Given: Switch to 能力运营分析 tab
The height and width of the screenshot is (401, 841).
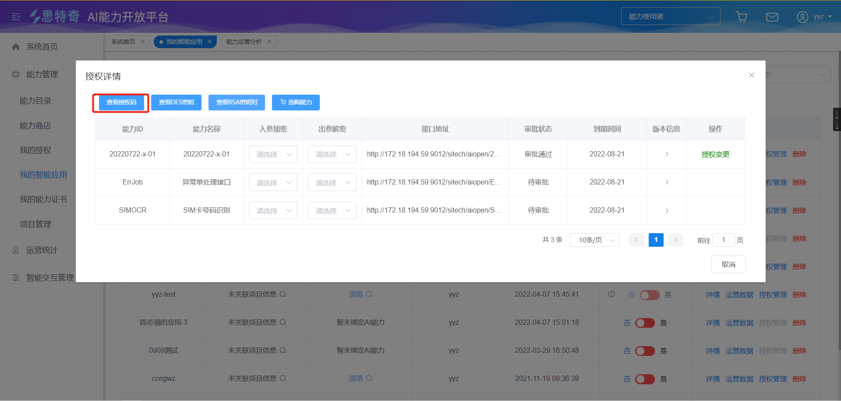Looking at the screenshot, I should (x=244, y=42).
